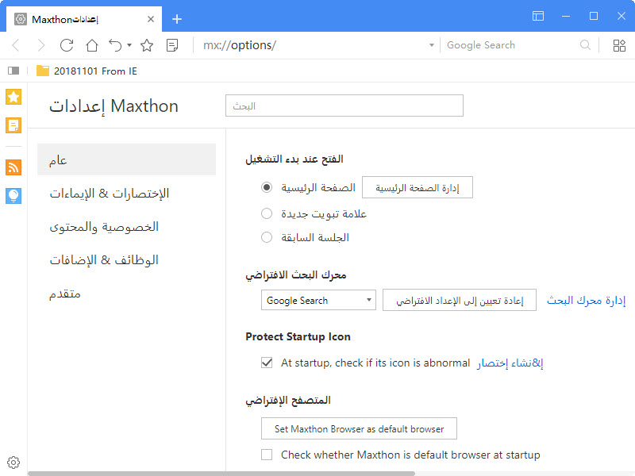
Task: Click the إنشاء إختصار link
Action: pos(510,363)
